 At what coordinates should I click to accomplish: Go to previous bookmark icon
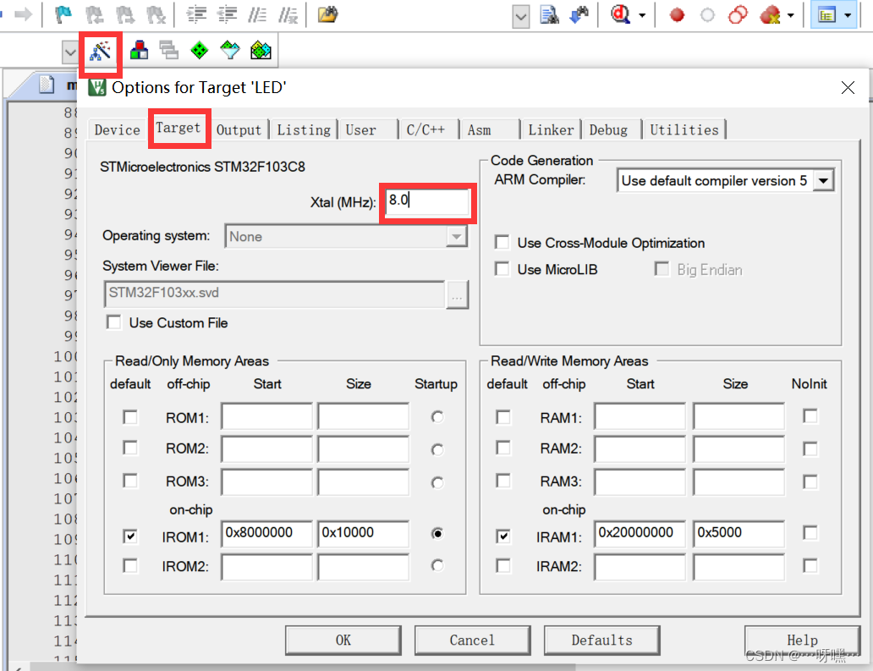coord(94,14)
